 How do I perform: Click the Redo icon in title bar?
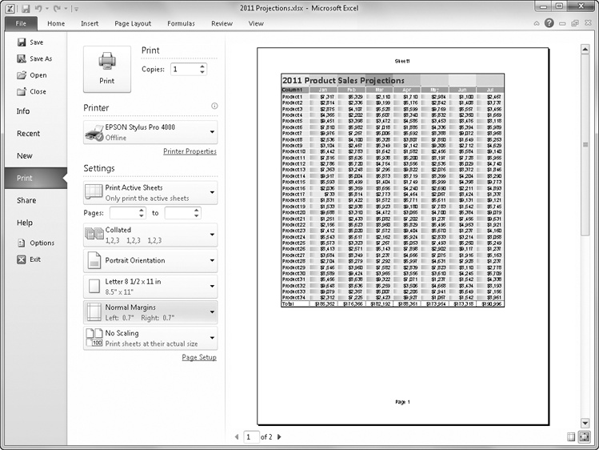57,9
